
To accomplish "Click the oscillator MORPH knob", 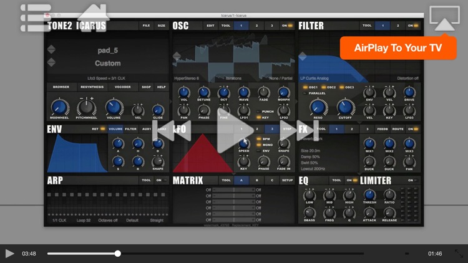I will [x=283, y=92].
